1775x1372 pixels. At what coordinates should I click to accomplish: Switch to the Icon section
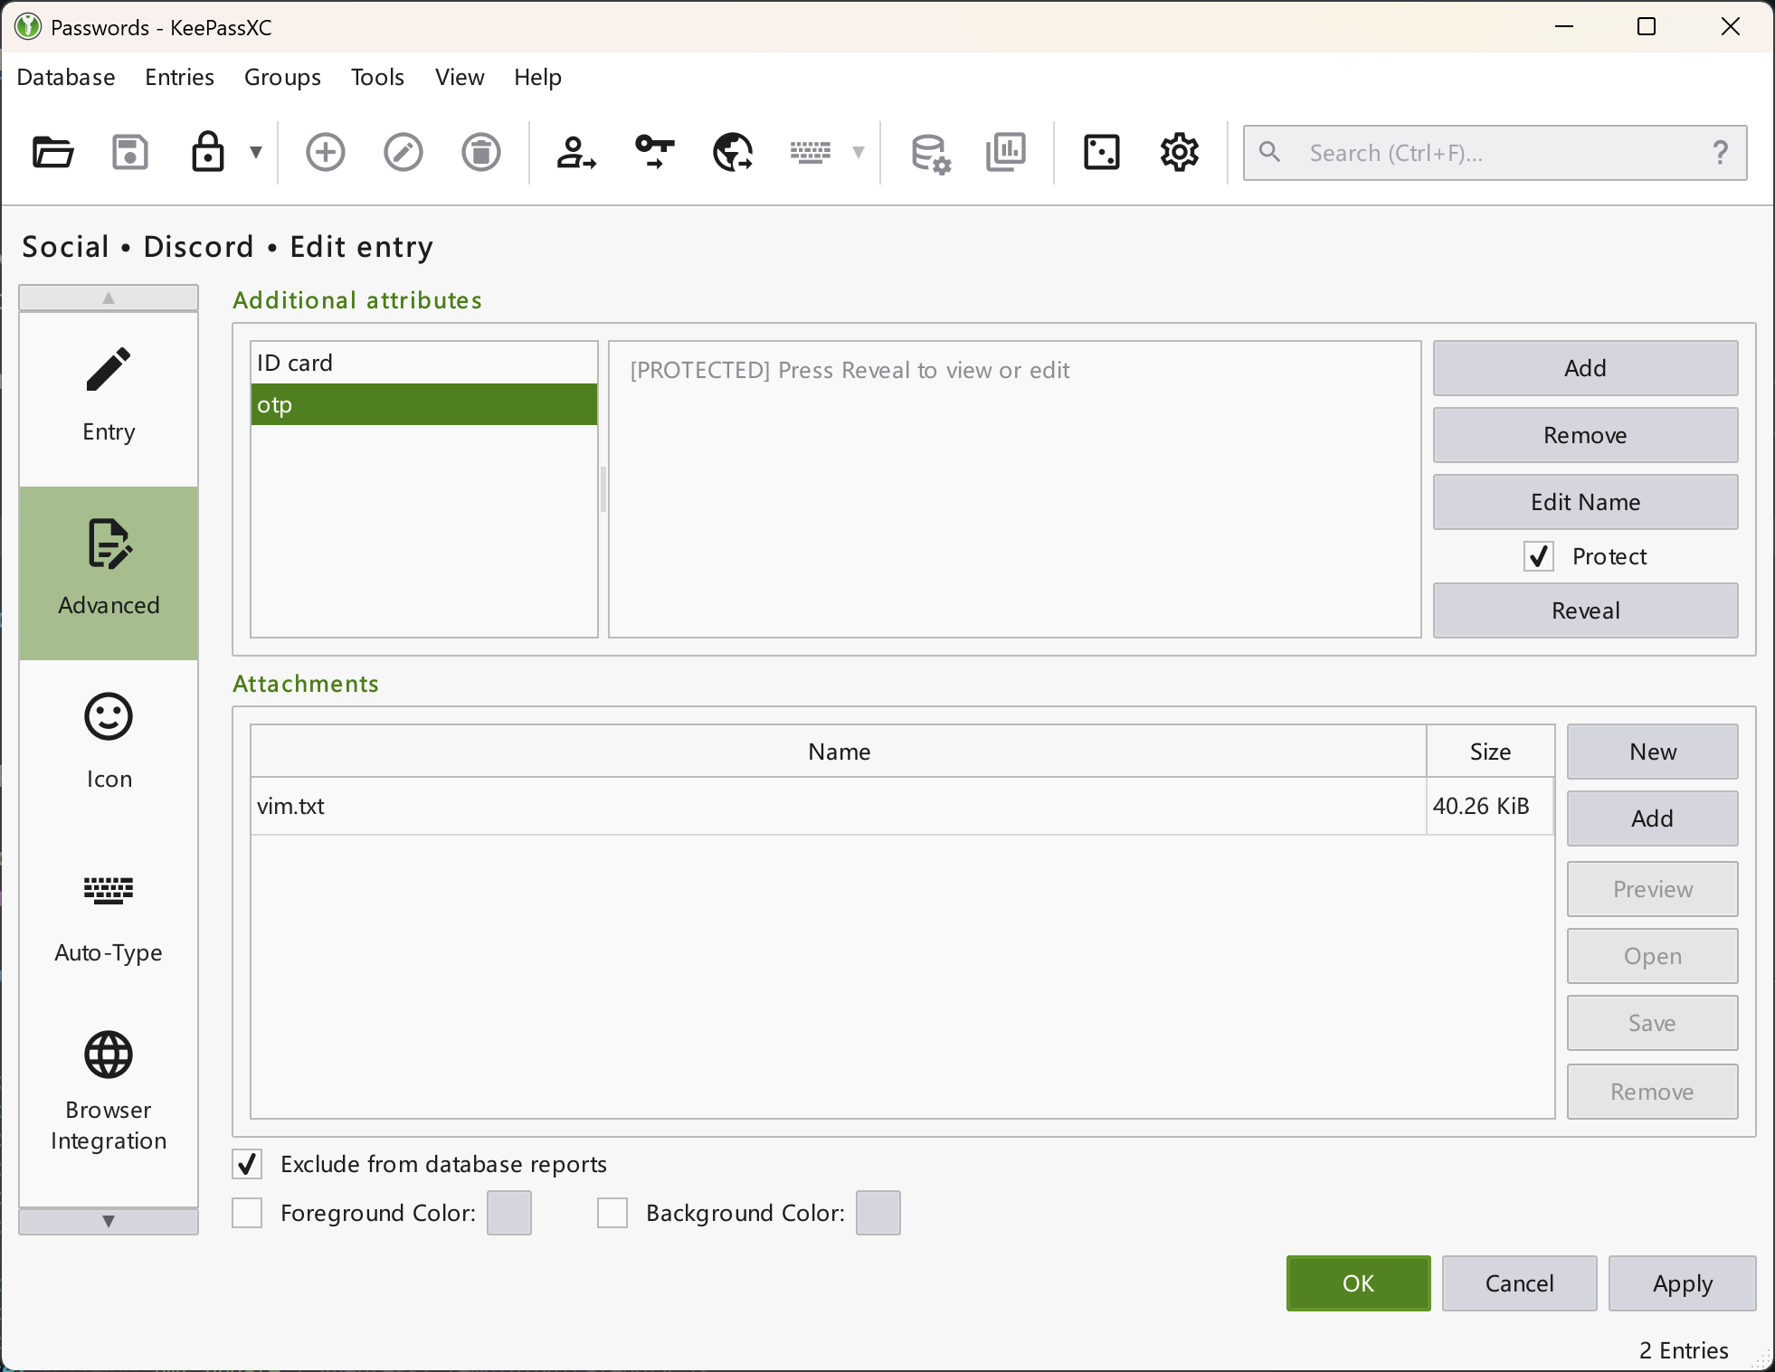click(x=109, y=746)
